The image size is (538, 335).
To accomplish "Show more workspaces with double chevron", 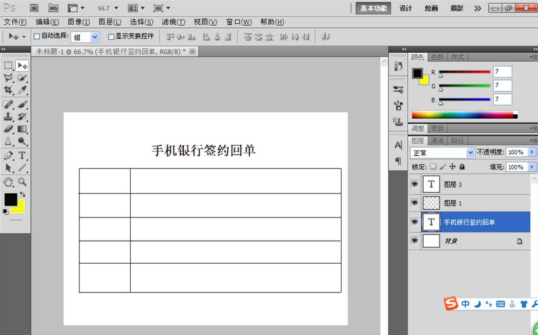I will tap(478, 8).
